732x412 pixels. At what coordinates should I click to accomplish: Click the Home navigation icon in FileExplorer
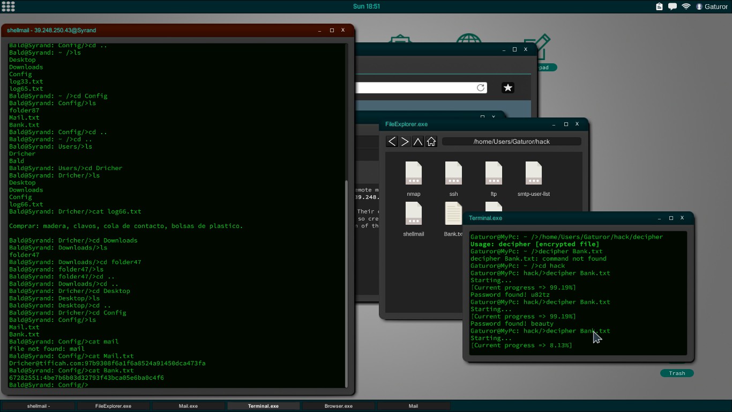coord(431,141)
